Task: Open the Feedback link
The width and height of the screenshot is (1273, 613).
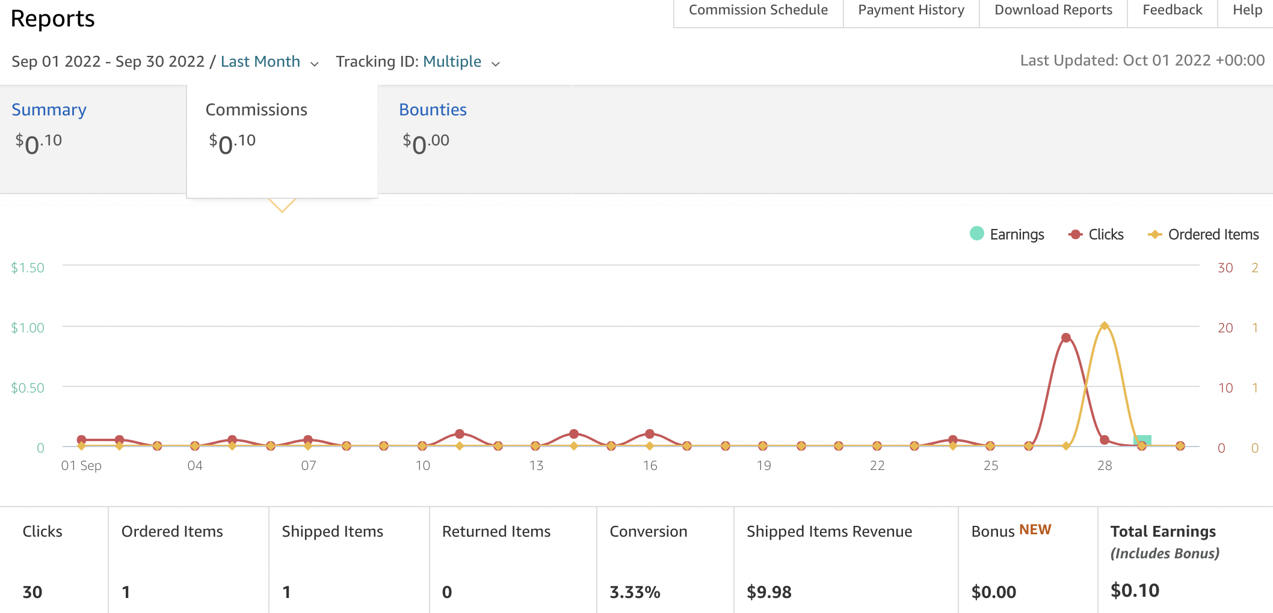Action: coord(1172,10)
